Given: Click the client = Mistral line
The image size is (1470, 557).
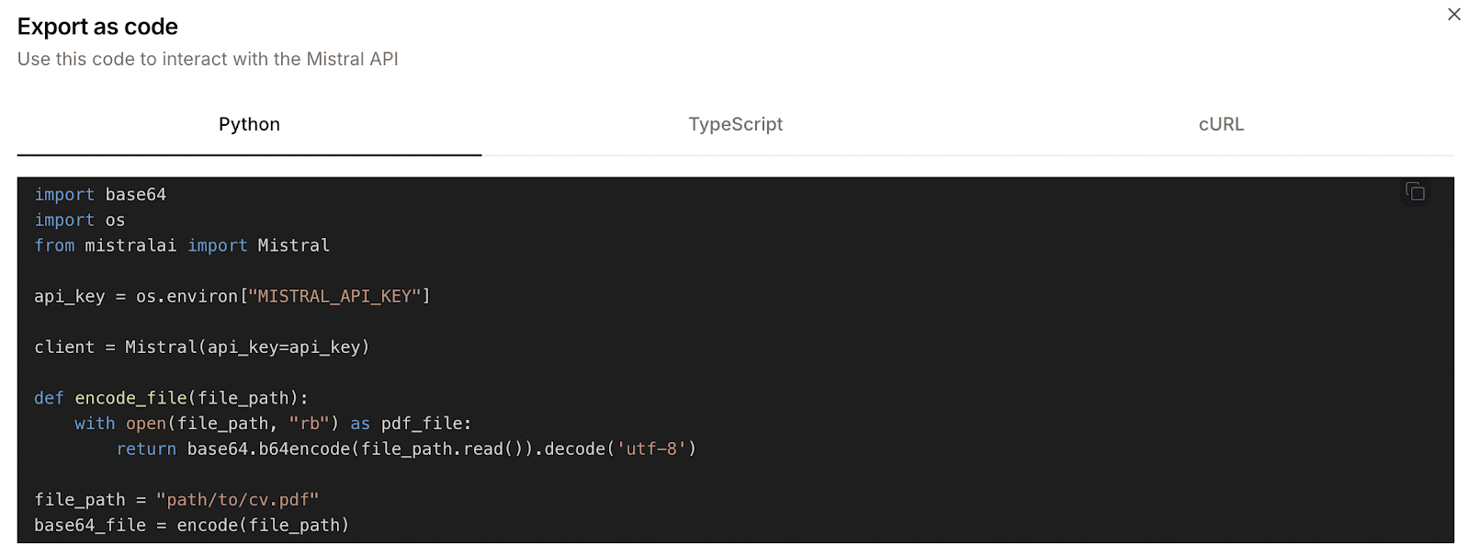Looking at the screenshot, I should pos(202,347).
